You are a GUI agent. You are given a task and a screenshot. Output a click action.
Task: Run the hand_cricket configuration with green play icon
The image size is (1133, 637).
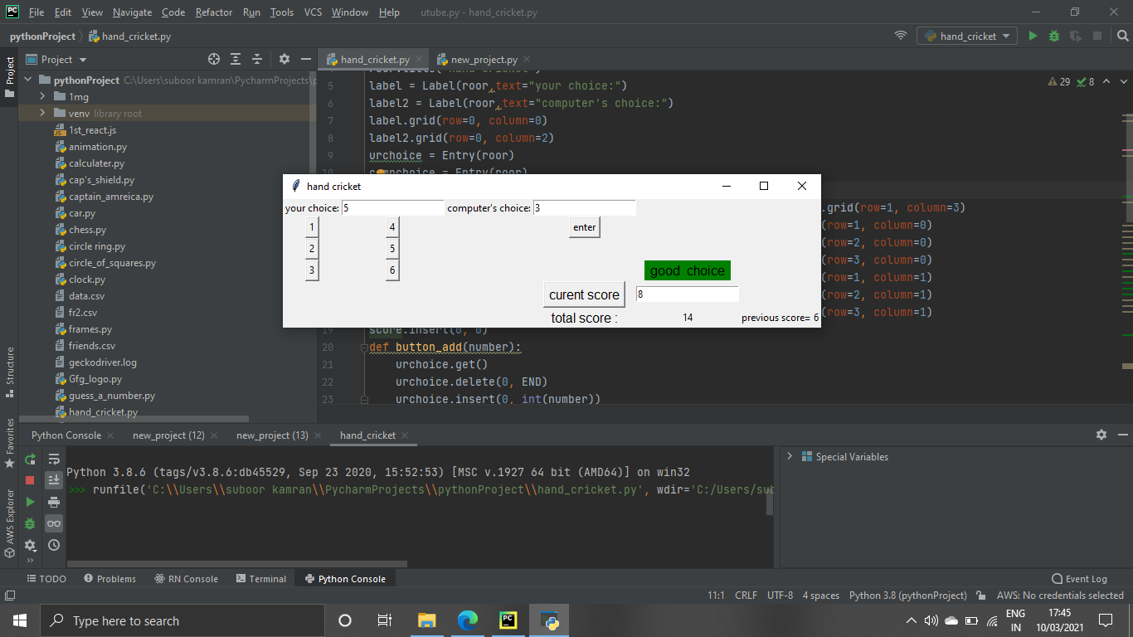click(x=1032, y=36)
